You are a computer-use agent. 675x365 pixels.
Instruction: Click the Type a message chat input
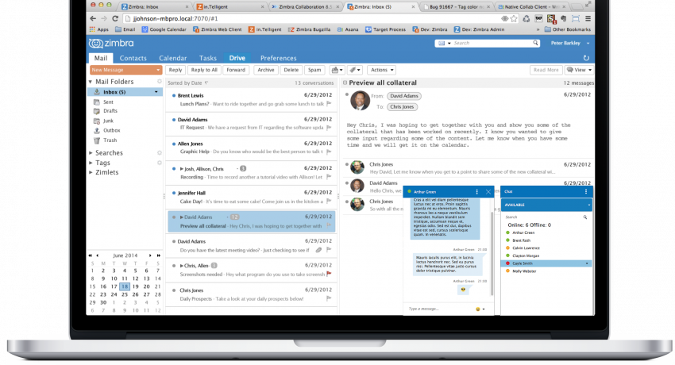[x=437, y=309]
